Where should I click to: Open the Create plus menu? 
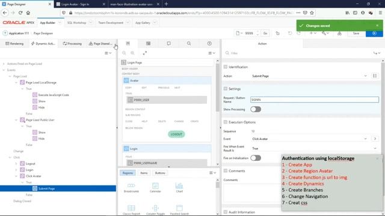pyautogui.click(x=313, y=34)
